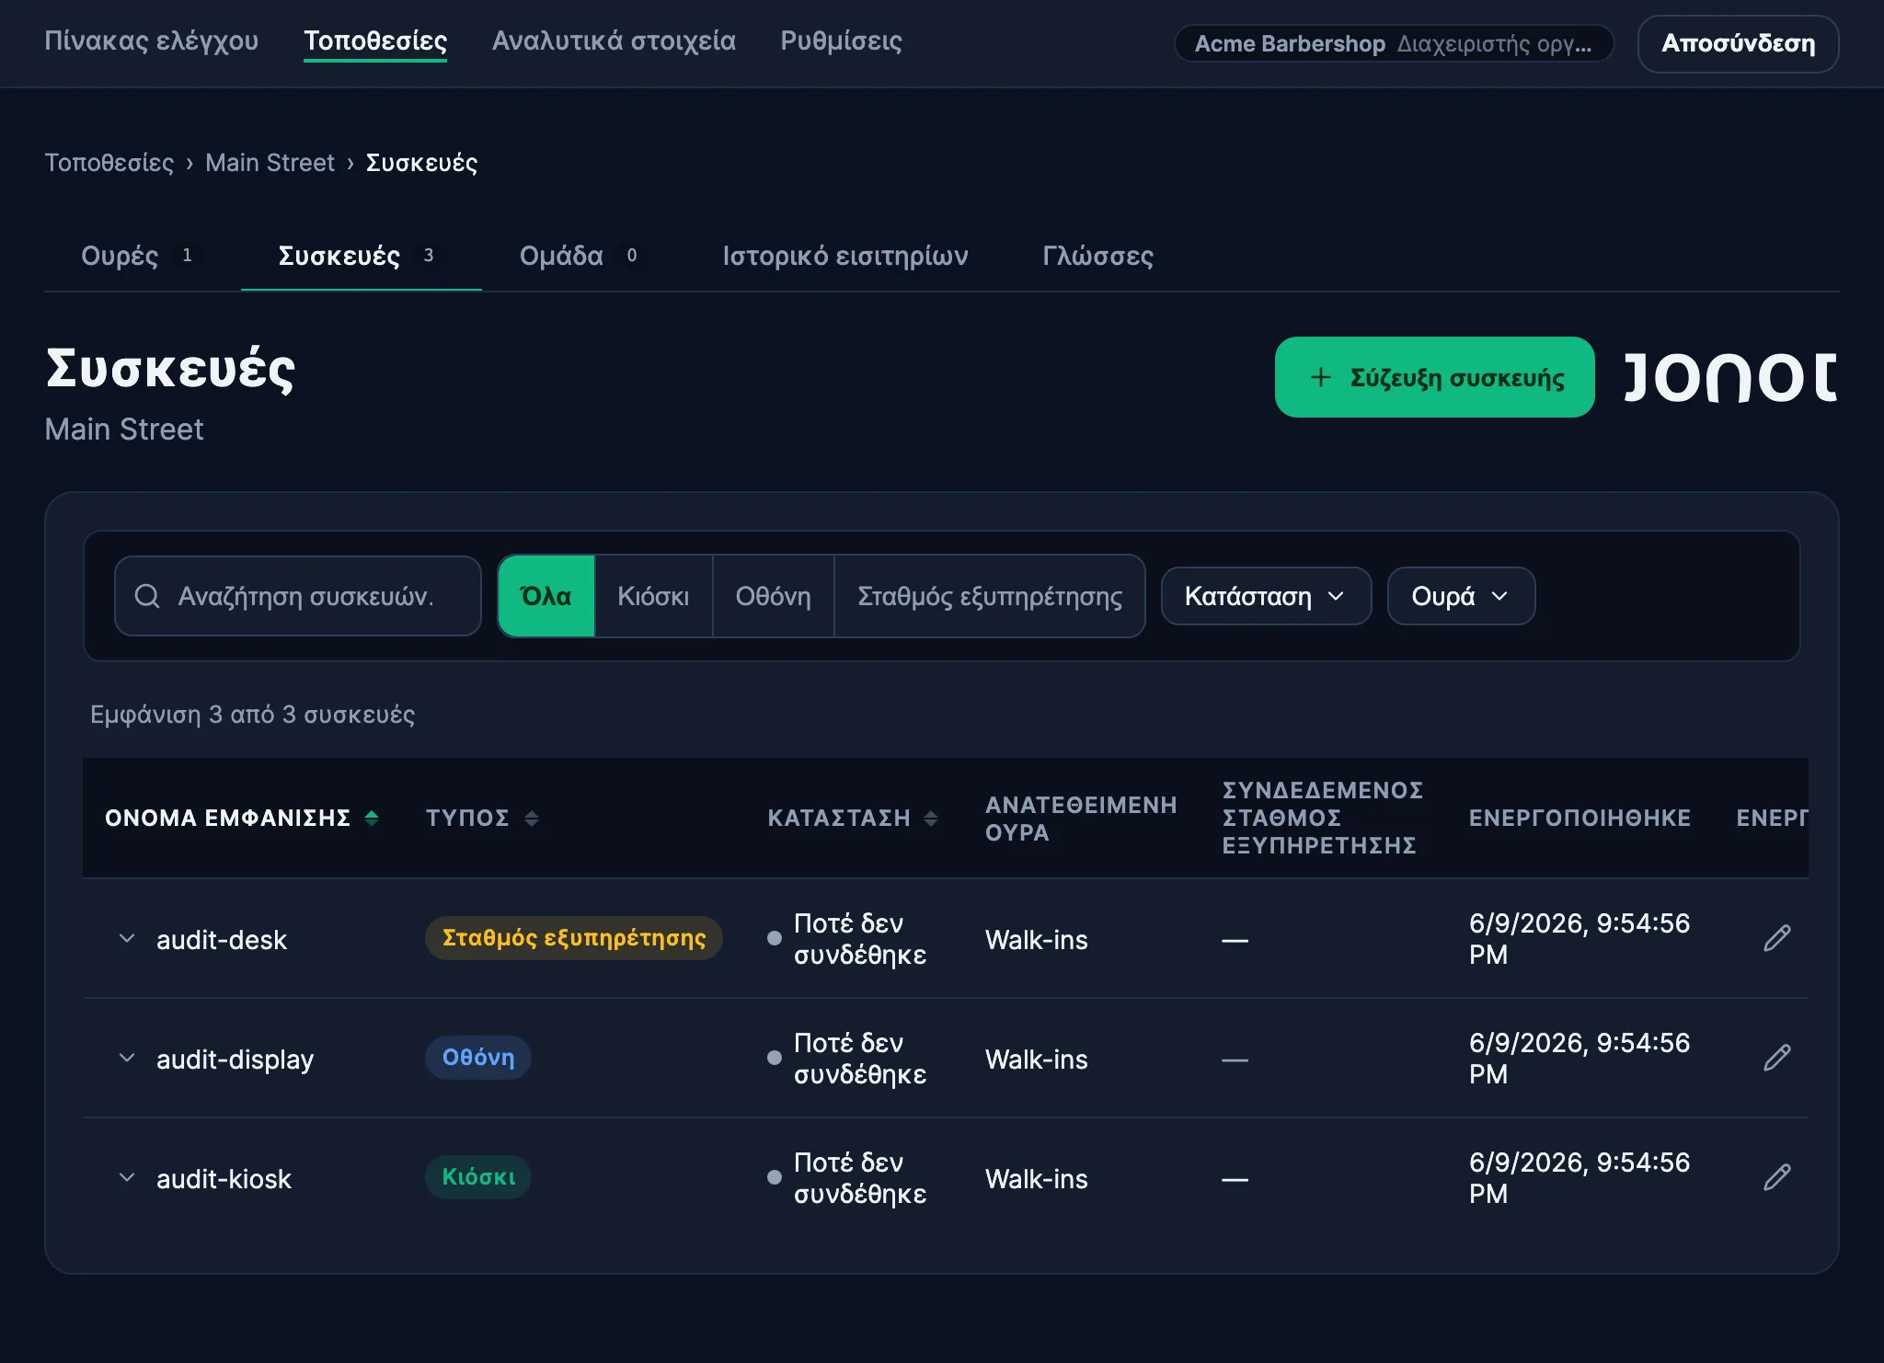Expand the audit-desk row details
This screenshot has height=1363, width=1884.
(x=127, y=938)
